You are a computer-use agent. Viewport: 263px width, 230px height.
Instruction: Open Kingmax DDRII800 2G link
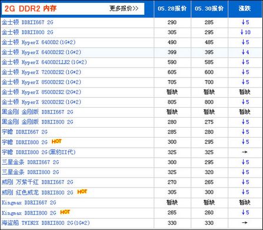(x=29, y=213)
